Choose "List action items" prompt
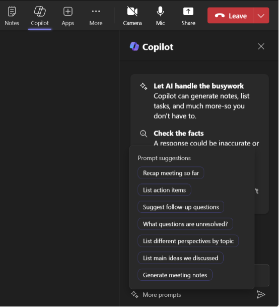280x308 pixels. (x=165, y=191)
